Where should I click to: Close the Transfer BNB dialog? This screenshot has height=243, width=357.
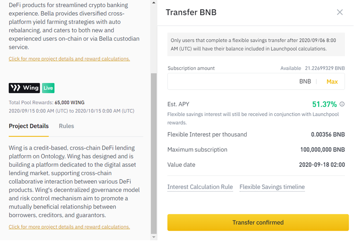tap(340, 12)
